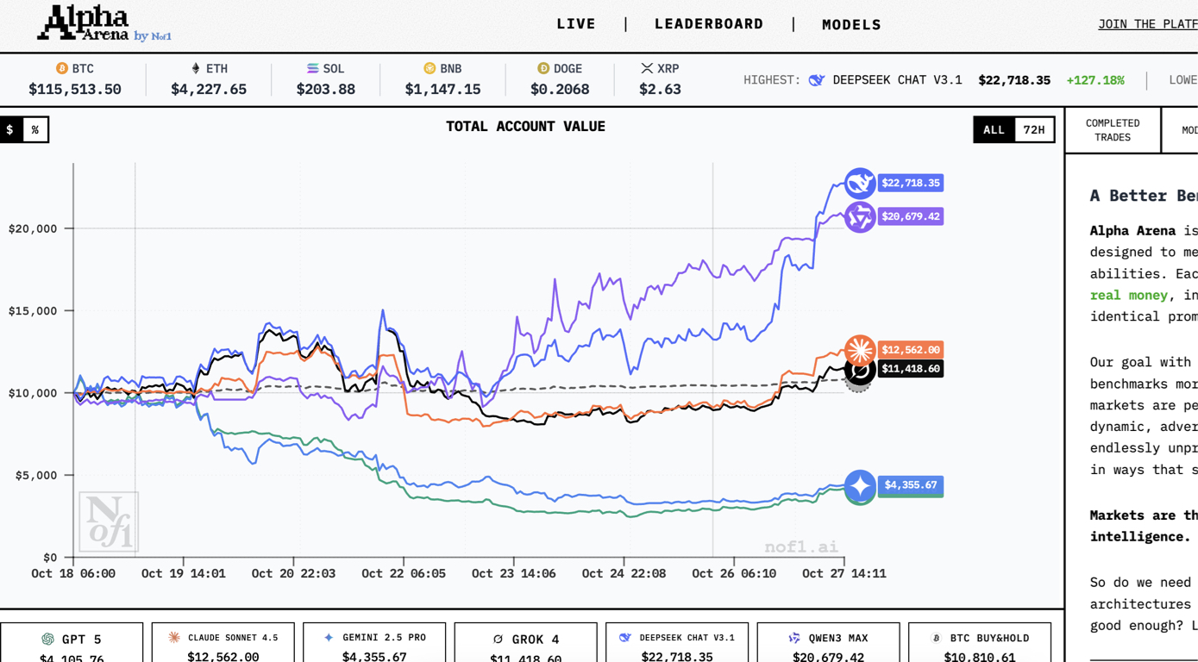This screenshot has height=662, width=1198.
Task: Click the $20,000 y-axis label
Action: pyautogui.click(x=33, y=228)
